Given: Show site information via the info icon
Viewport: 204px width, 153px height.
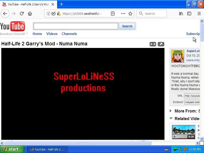Looking at the screenshot, I should (48, 14).
